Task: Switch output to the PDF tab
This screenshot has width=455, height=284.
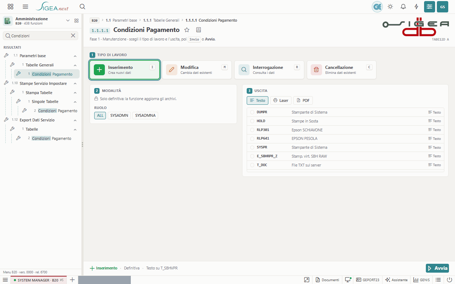Action: click(303, 100)
